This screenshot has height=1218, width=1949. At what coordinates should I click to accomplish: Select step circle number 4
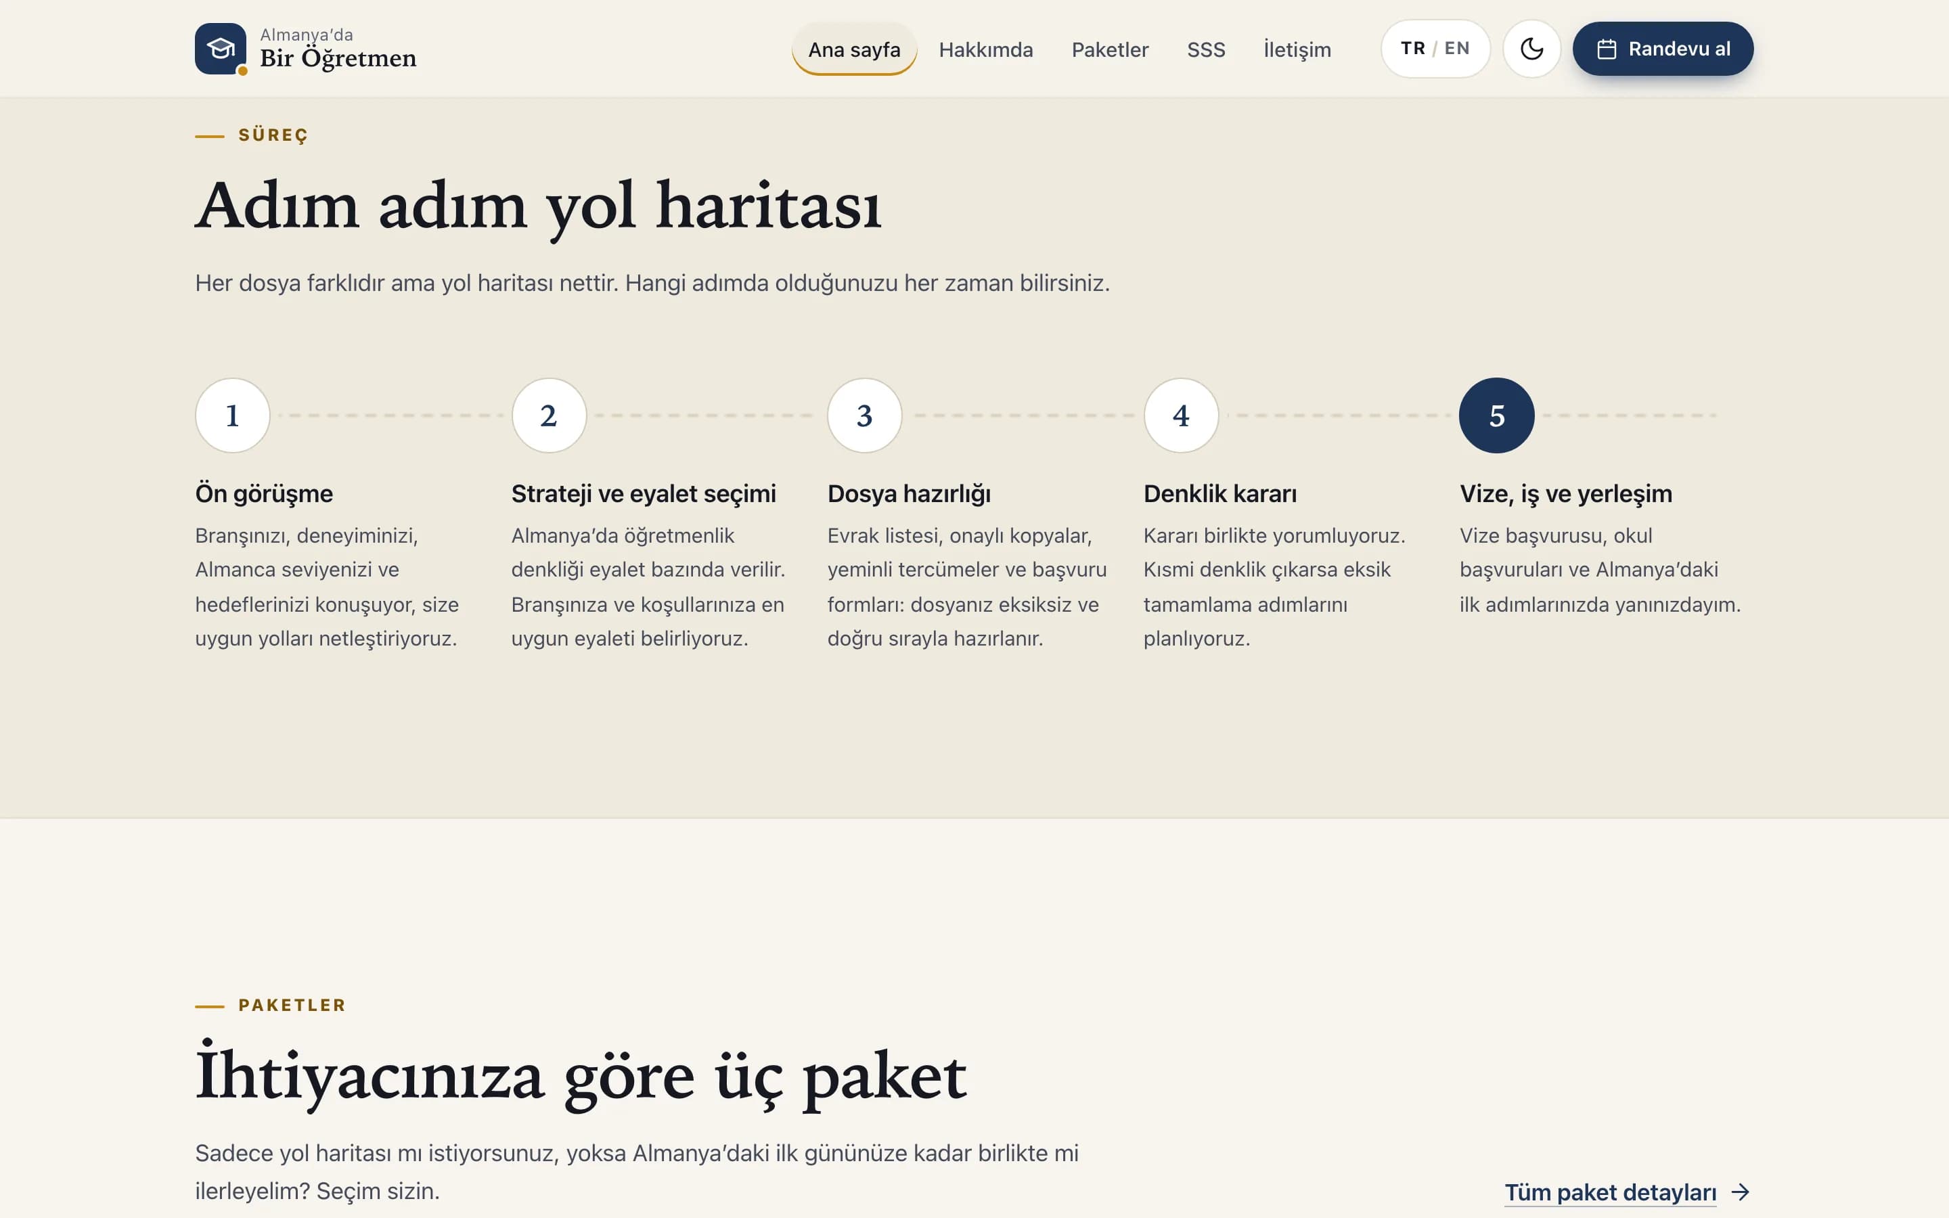(1181, 415)
